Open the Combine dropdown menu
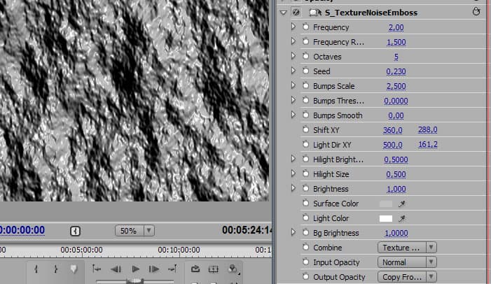491x284 pixels. tap(406, 248)
